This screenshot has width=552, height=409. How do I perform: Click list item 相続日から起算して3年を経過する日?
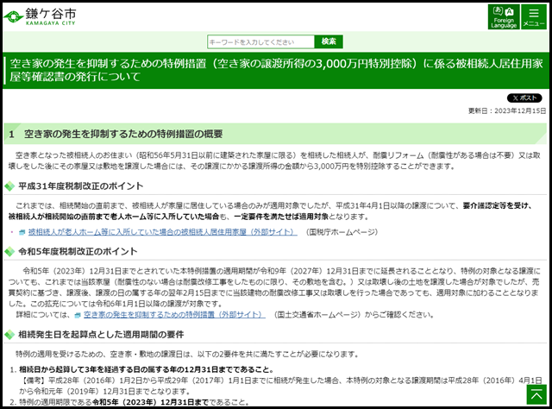click(147, 369)
